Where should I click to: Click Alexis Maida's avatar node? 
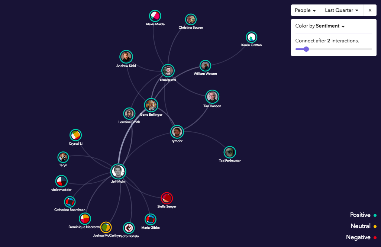(155, 16)
